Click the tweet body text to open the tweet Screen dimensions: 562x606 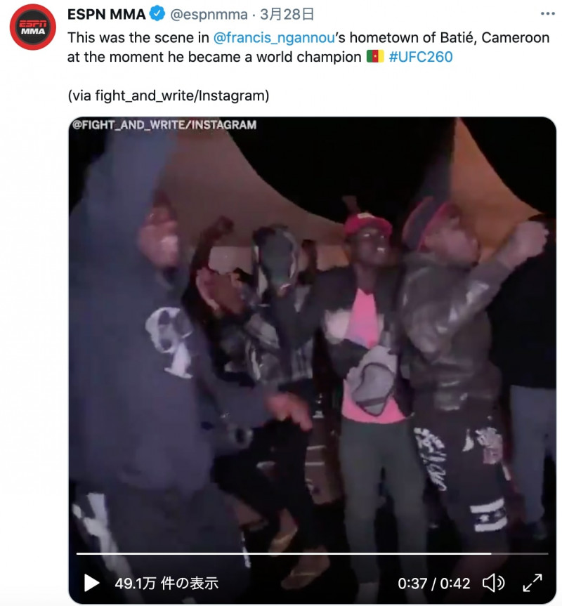coord(308,47)
